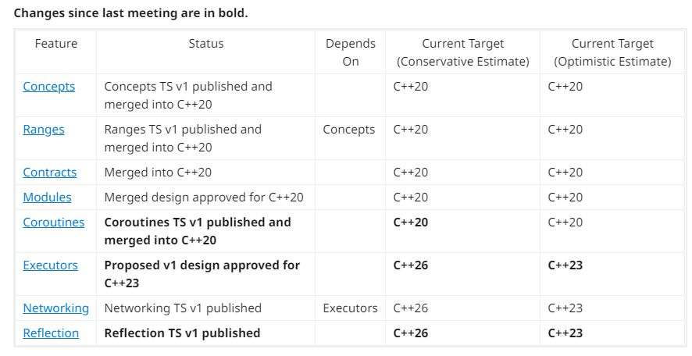The height and width of the screenshot is (356, 692).
Task: Click the Feature column header
Action: (x=56, y=44)
